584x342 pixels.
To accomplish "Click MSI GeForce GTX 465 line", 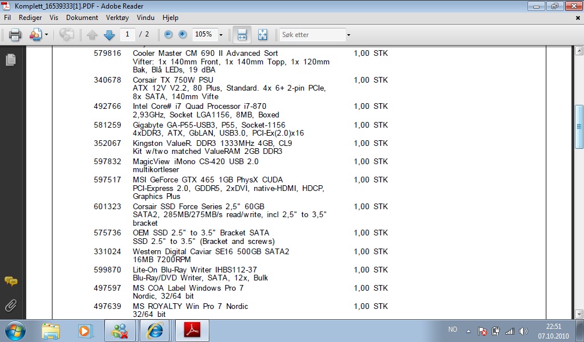I will 208,180.
